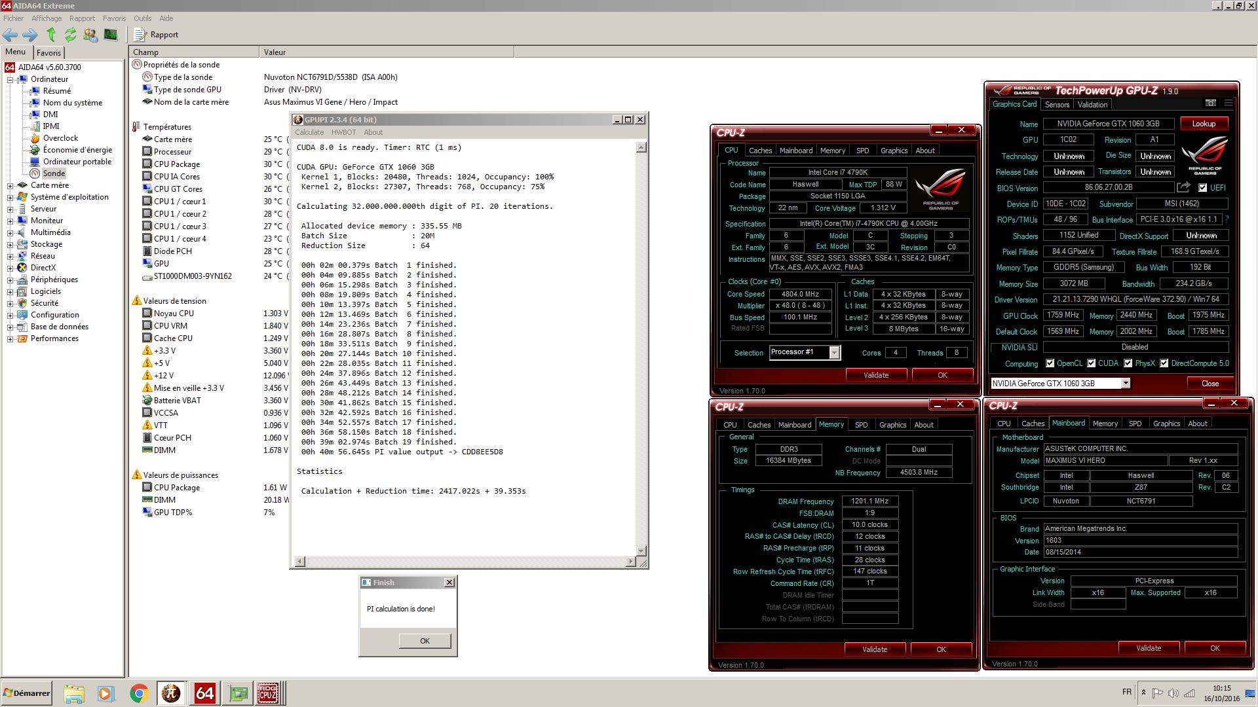Toggle the PhysX checkbox
The width and height of the screenshot is (1258, 707).
click(x=1128, y=363)
